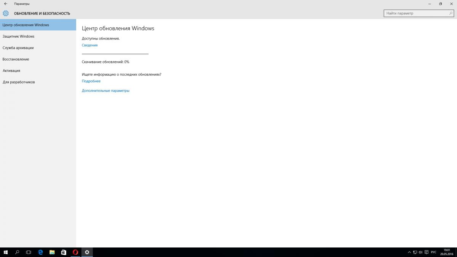Go back using the arrow in the title bar

tap(5, 4)
